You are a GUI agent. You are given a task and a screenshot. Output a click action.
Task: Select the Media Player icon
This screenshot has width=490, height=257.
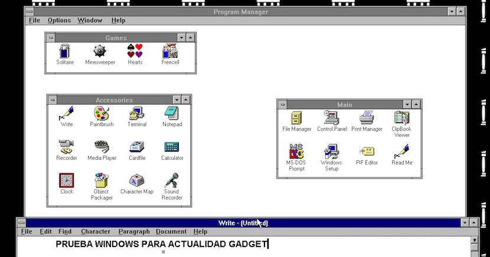tap(102, 147)
